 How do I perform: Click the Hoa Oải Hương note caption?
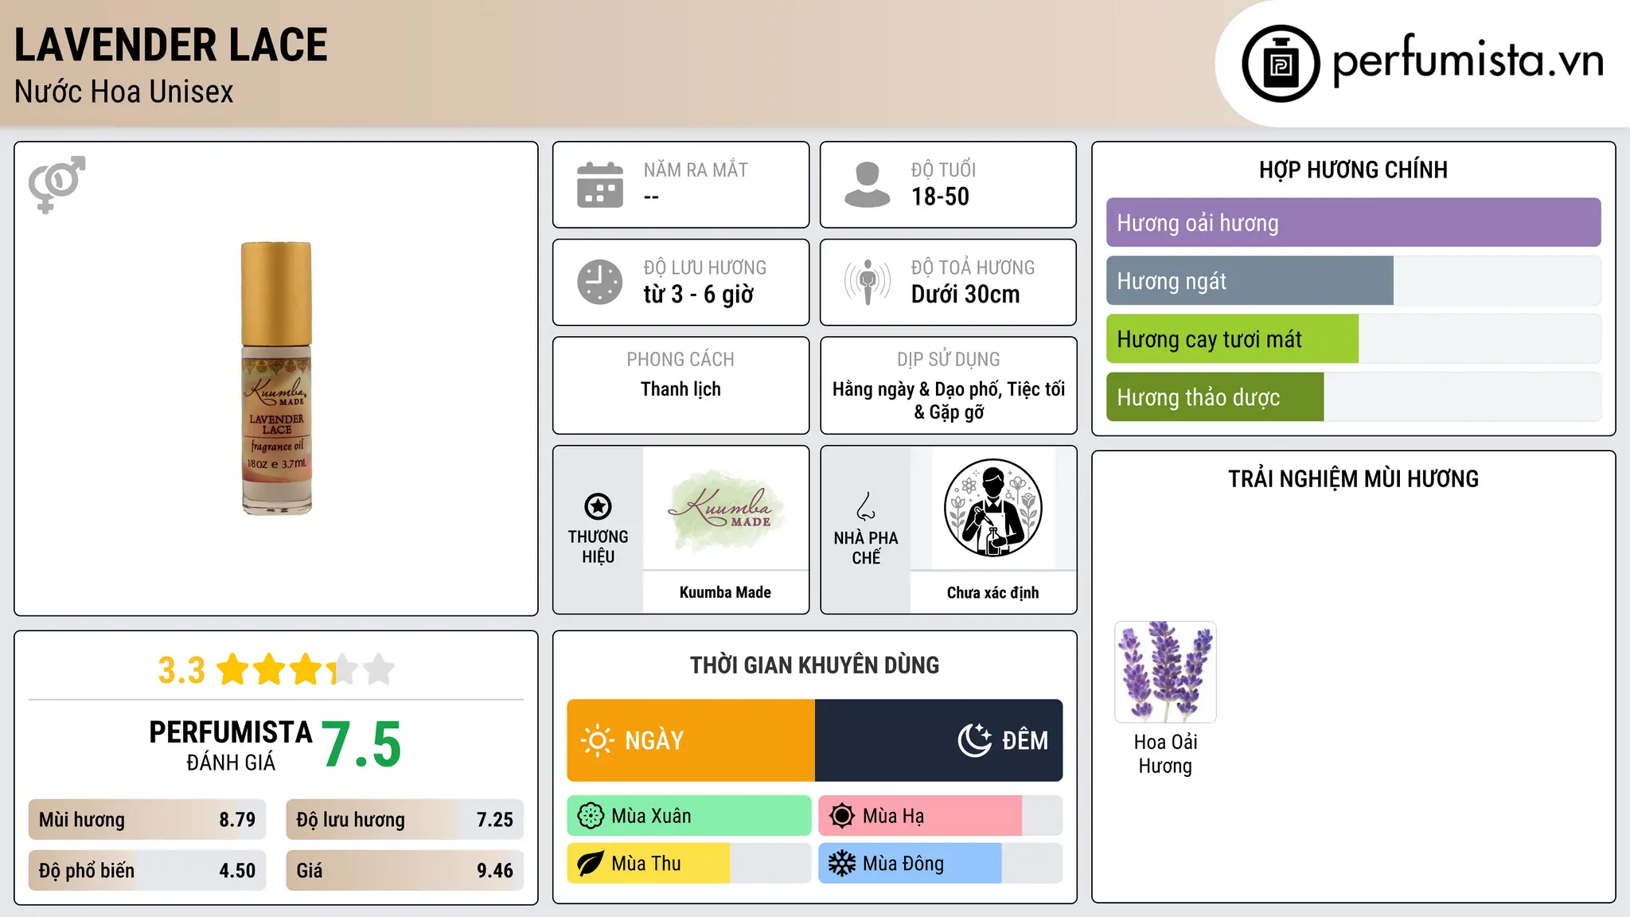[1165, 754]
